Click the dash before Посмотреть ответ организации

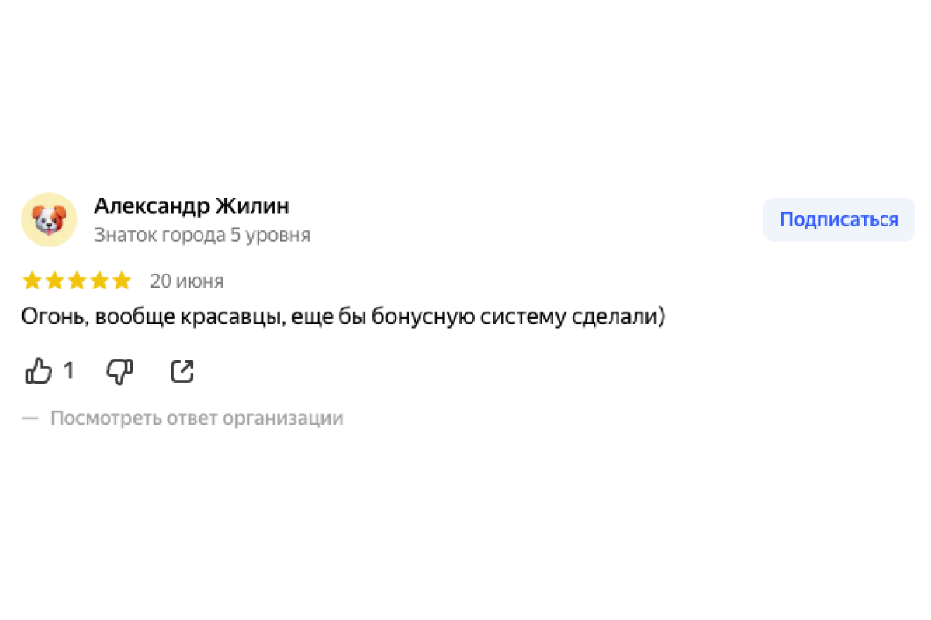pyautogui.click(x=30, y=418)
